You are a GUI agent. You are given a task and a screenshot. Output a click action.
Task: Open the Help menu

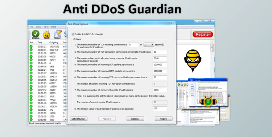click(53, 27)
